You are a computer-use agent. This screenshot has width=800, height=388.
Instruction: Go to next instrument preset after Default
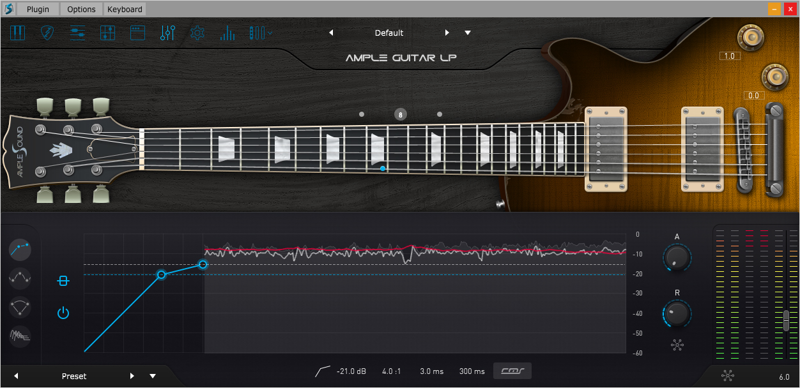pyautogui.click(x=447, y=33)
